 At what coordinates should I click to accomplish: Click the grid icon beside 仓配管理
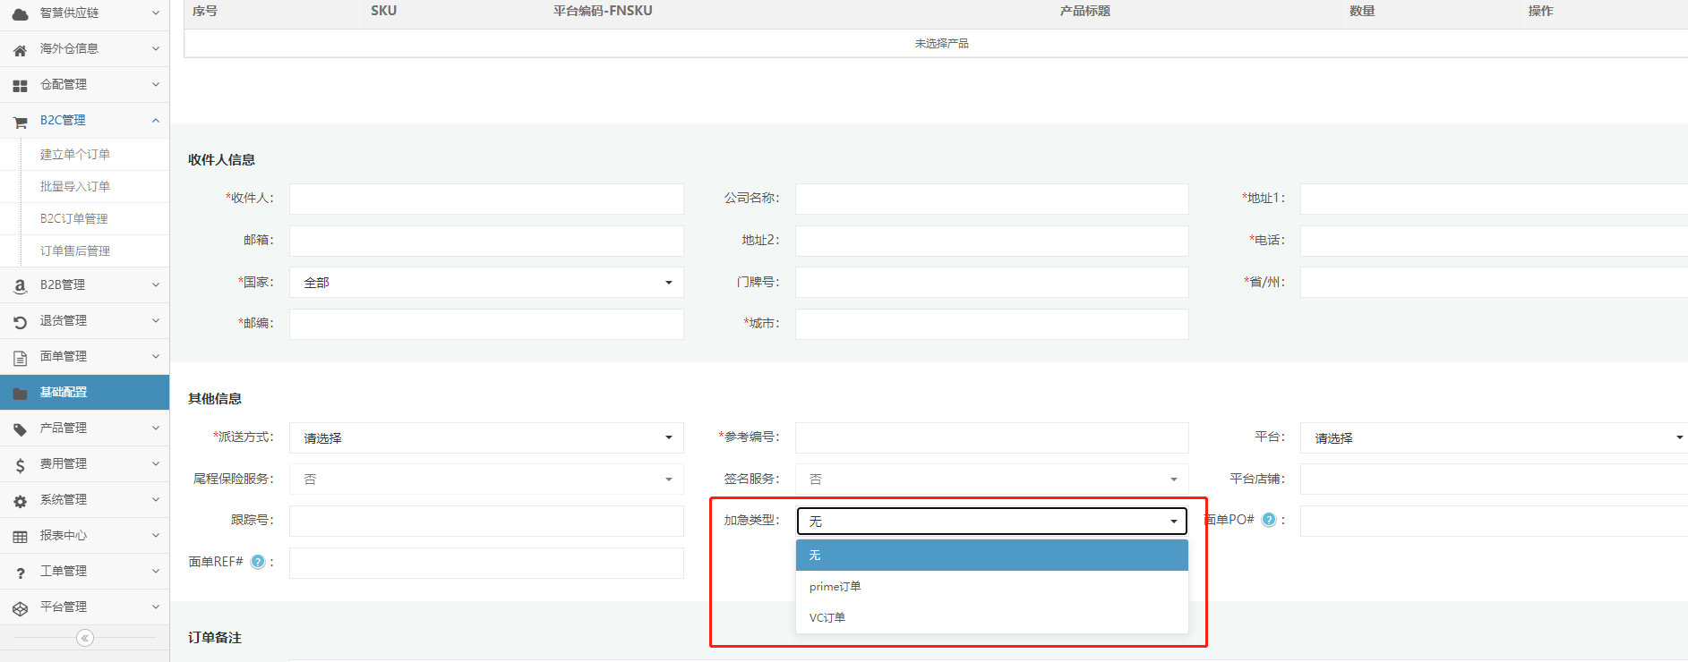(20, 86)
